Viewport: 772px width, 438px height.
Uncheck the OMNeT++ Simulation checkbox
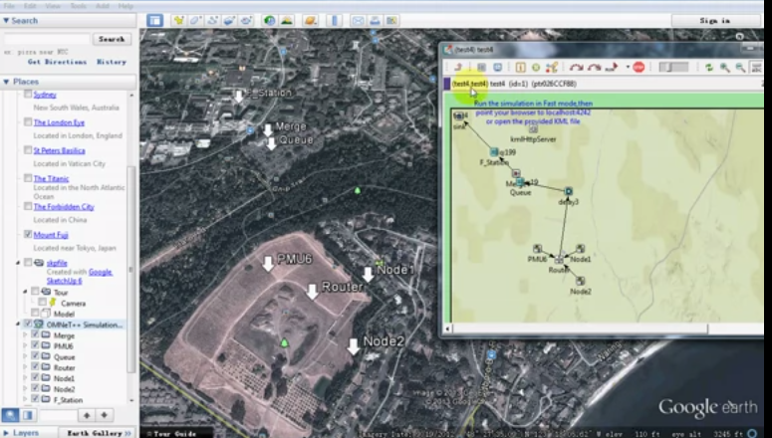[x=28, y=325]
